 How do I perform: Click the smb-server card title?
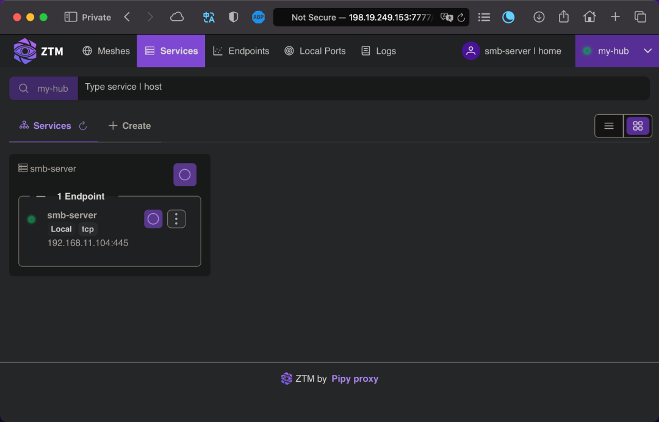click(53, 169)
